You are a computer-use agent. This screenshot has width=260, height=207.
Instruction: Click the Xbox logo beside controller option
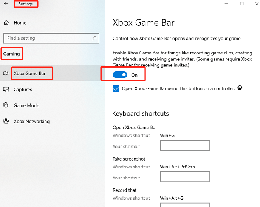240,88
